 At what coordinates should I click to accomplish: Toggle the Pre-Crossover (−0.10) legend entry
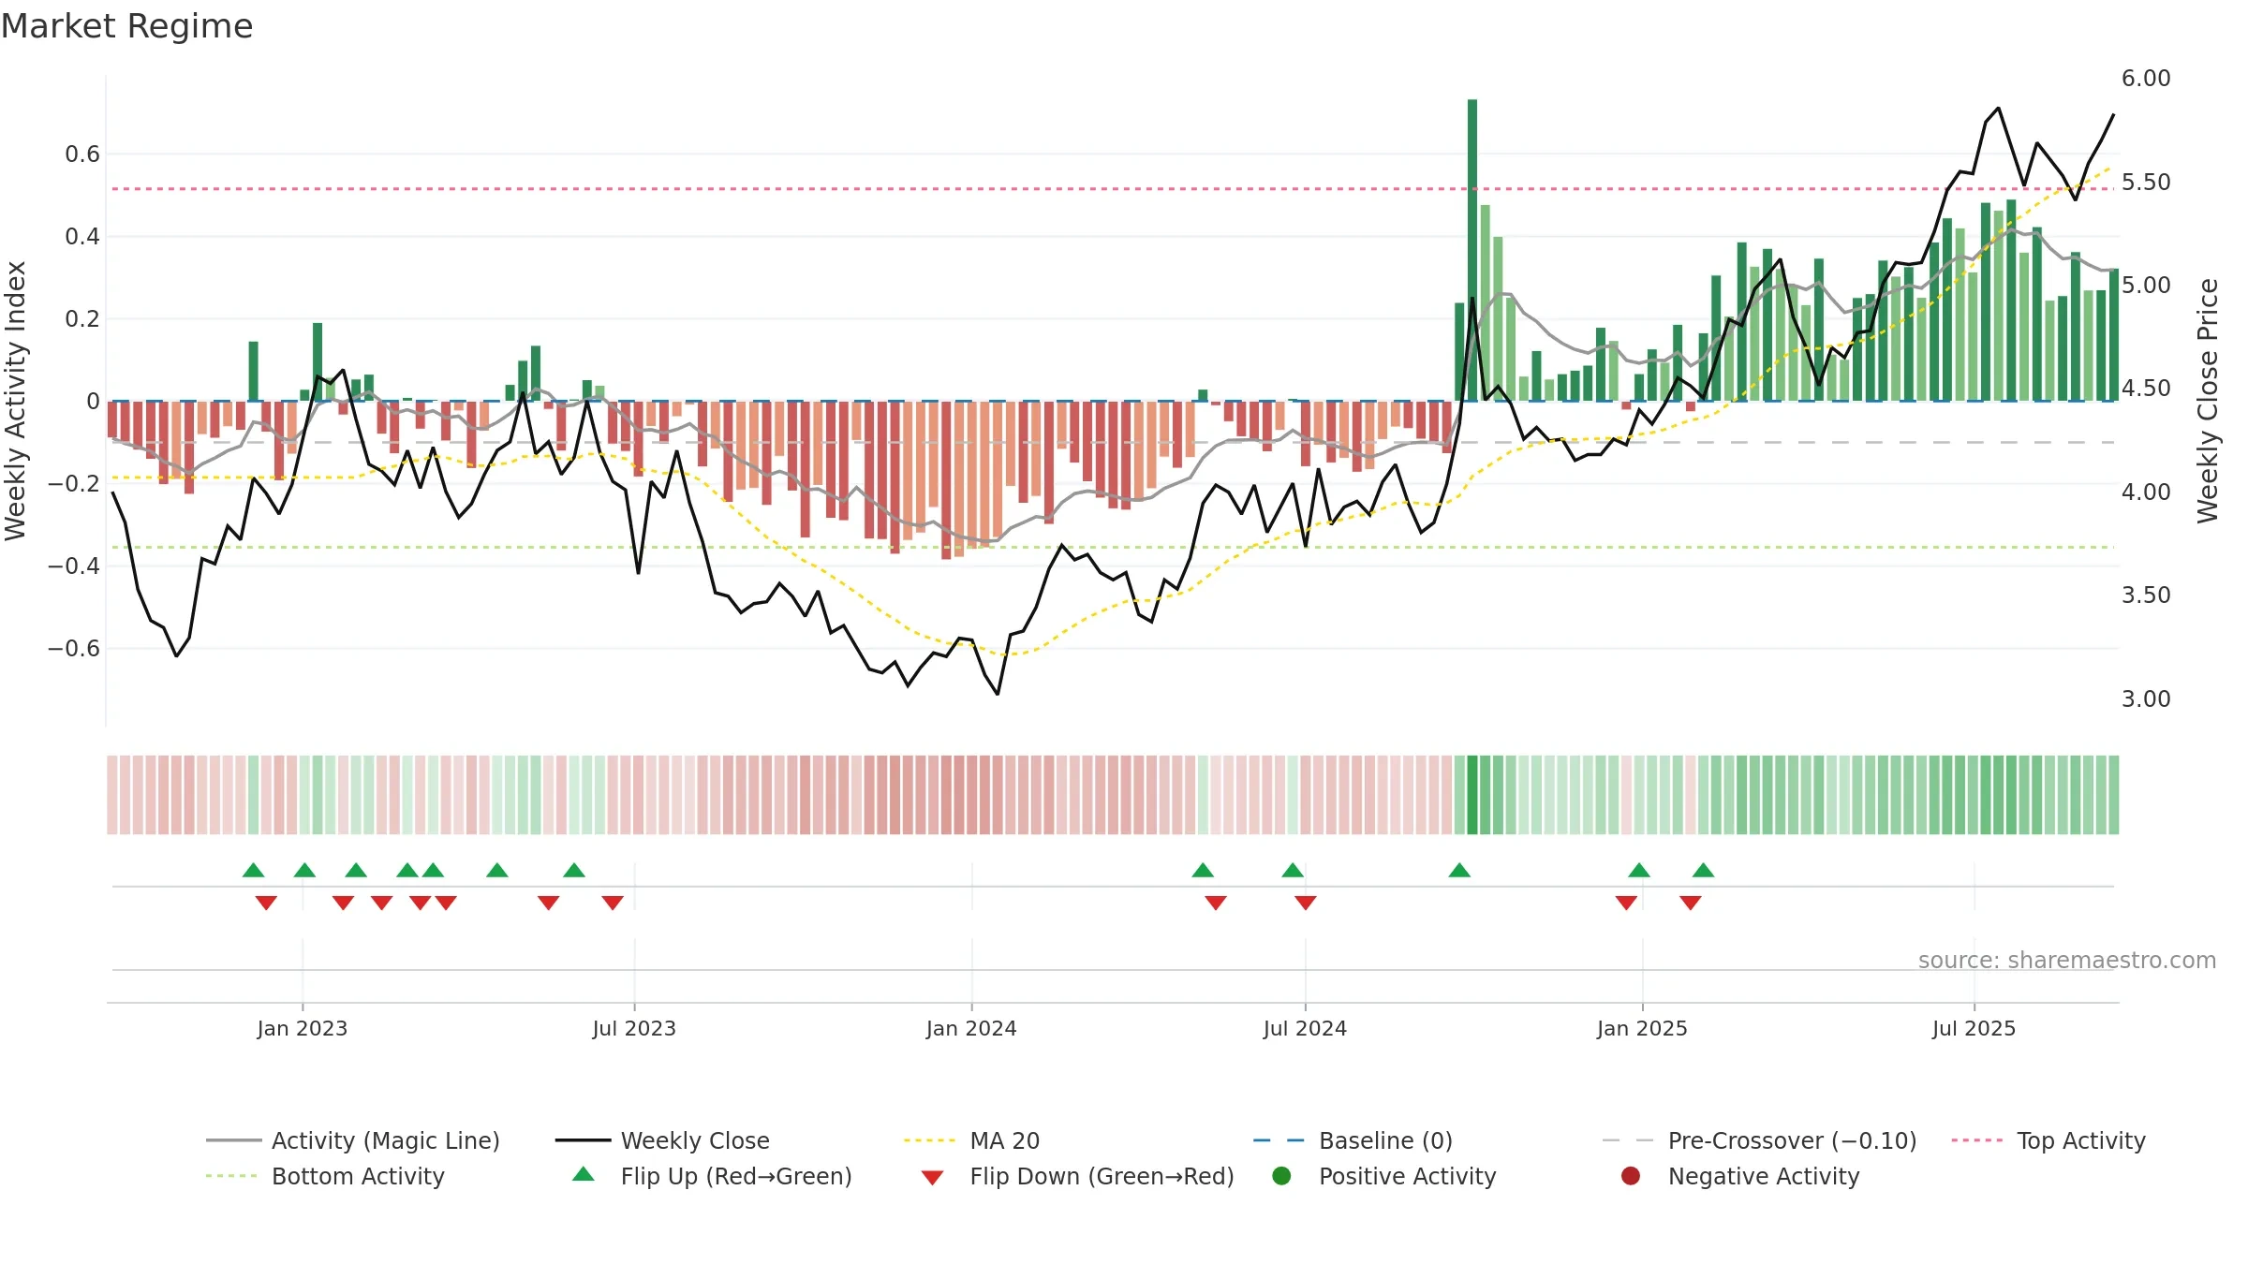click(1759, 1140)
